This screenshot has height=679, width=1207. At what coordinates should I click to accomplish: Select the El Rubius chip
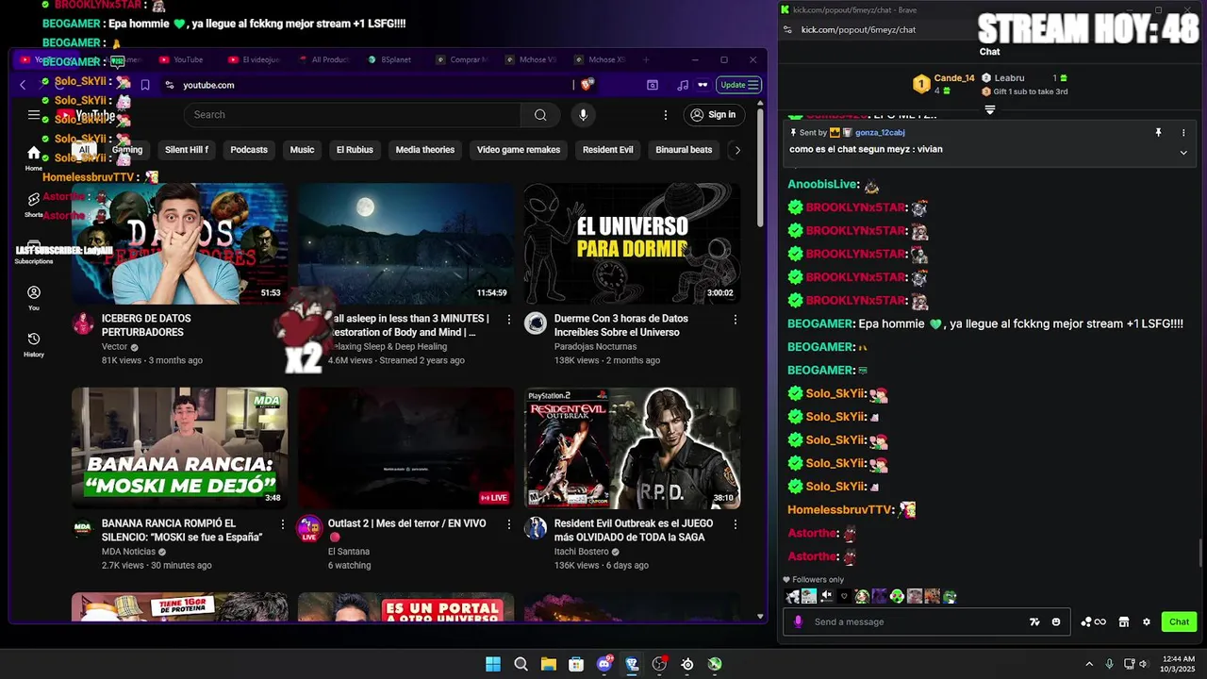[355, 150]
